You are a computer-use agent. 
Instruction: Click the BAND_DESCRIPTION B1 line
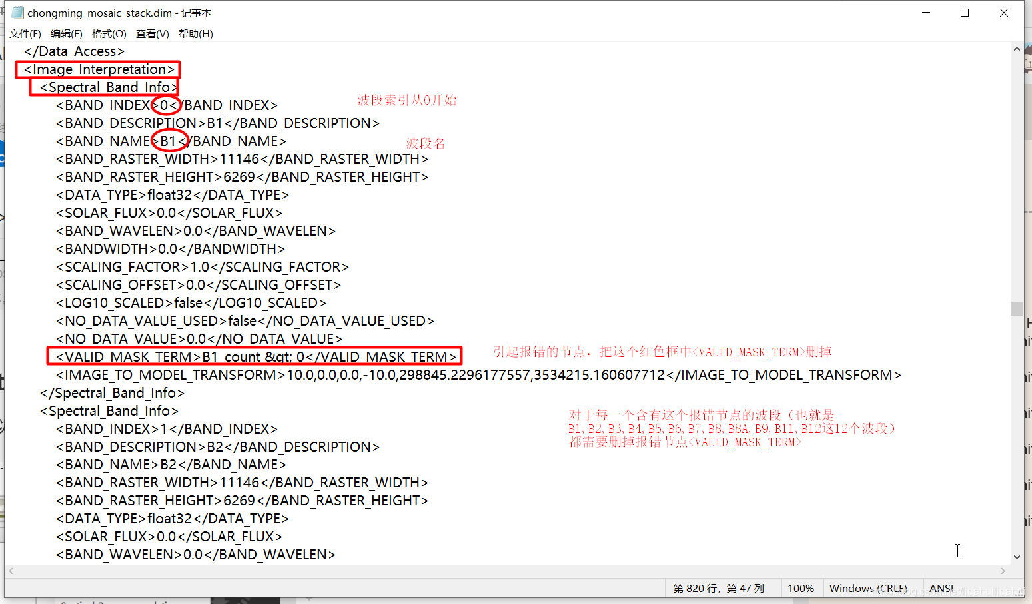coord(218,123)
